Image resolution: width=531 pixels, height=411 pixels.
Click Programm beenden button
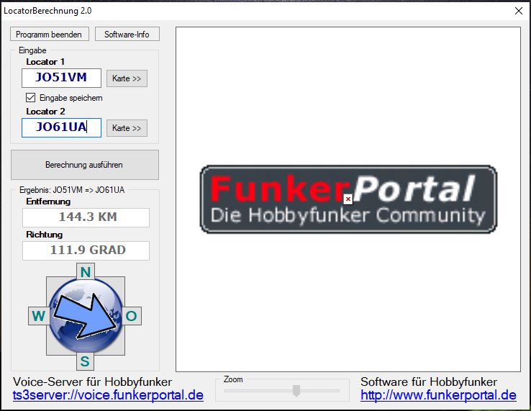(50, 35)
